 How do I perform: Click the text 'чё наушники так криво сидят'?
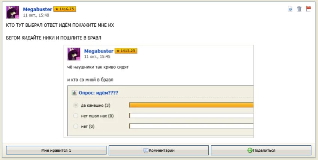point(98,67)
